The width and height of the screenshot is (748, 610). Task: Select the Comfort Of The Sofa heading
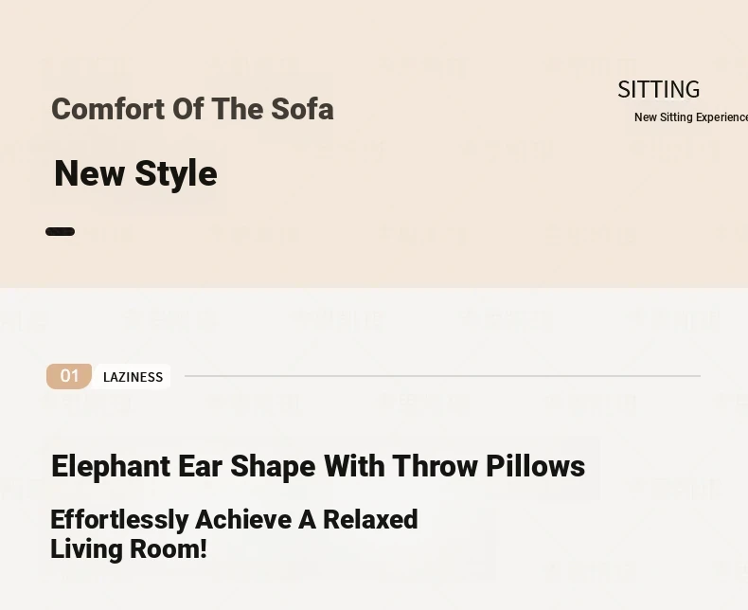pos(192,109)
